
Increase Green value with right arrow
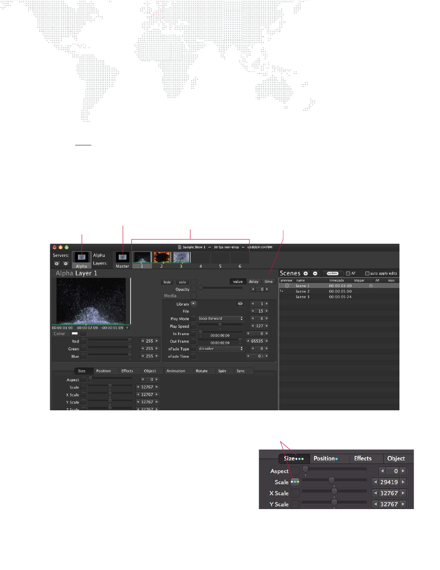click(157, 348)
